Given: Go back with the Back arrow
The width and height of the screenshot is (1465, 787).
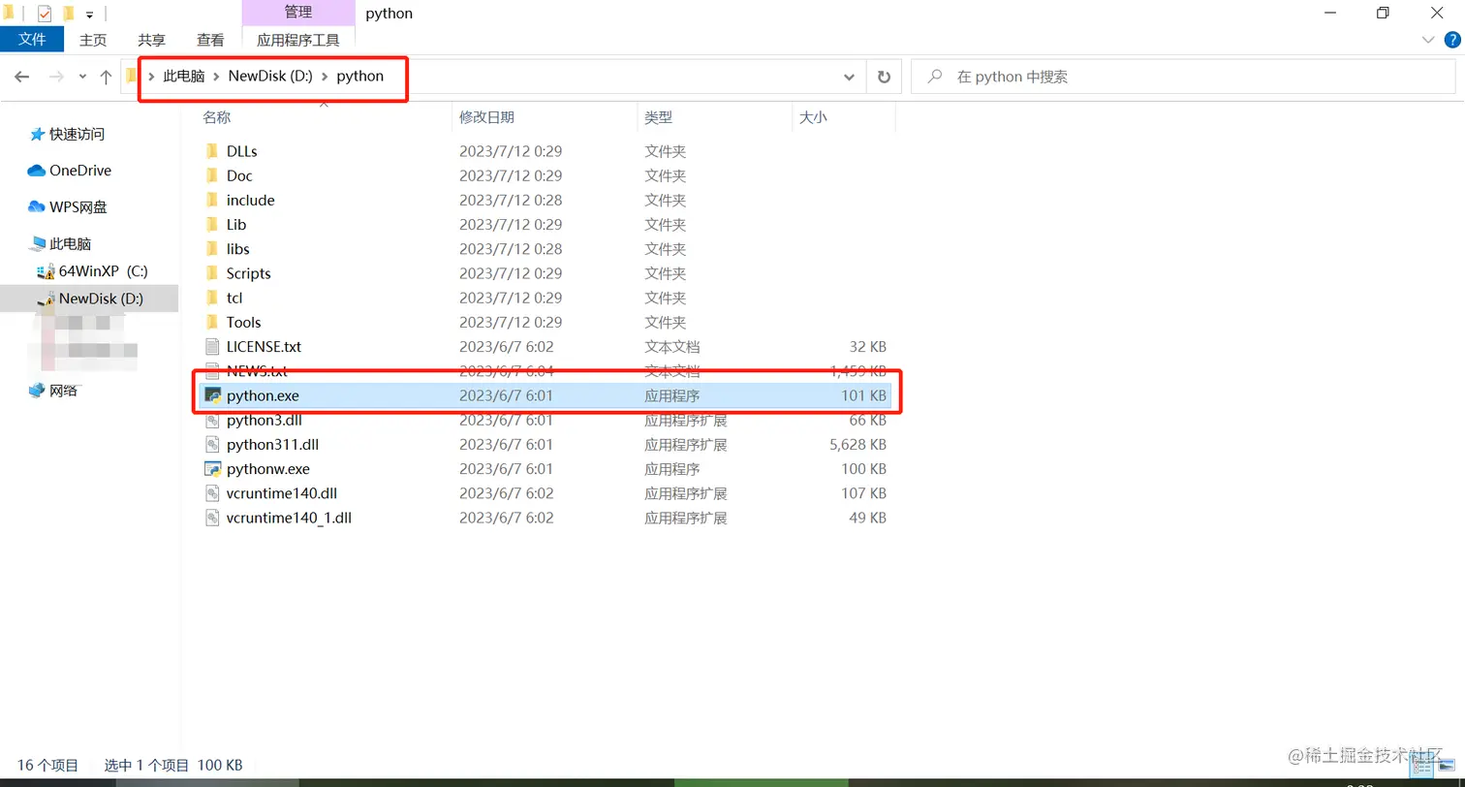Looking at the screenshot, I should pos(22,77).
